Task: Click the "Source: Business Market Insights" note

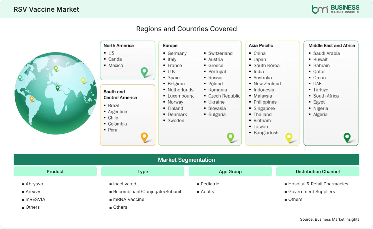Action: pyautogui.click(x=330, y=219)
